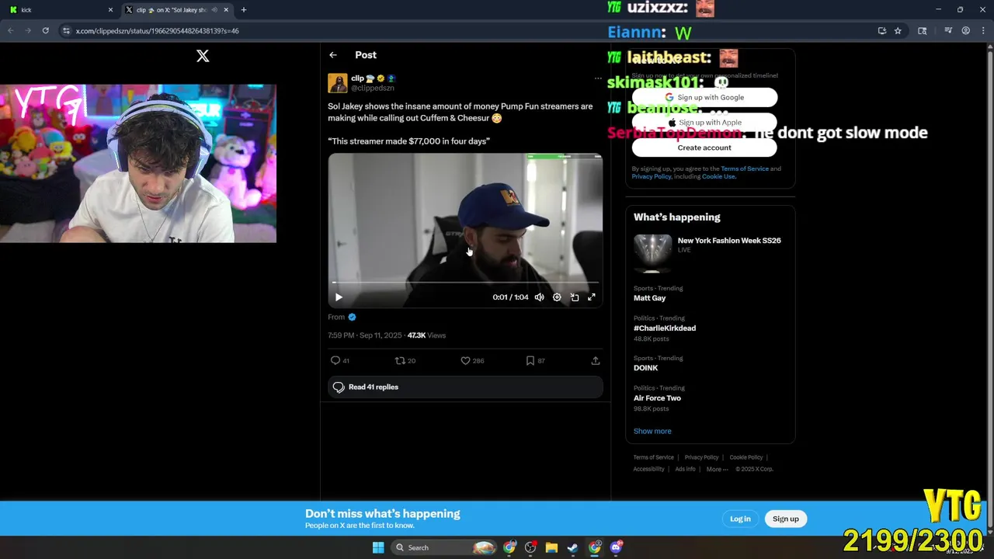Open New York Fashion Week SS26 event
This screenshot has width=994, height=559.
click(710, 254)
